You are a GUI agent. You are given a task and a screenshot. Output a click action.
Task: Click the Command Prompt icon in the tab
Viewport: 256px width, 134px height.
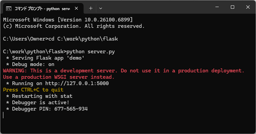pos(10,8)
